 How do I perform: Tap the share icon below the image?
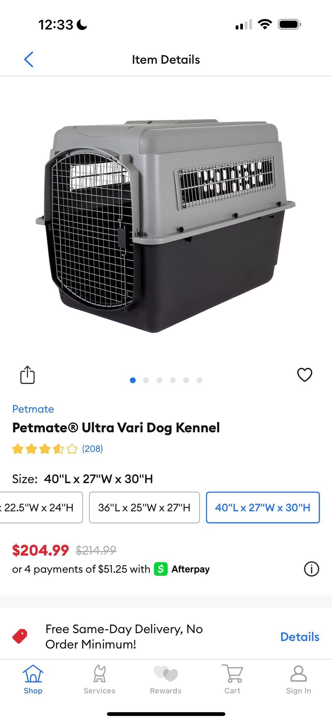click(x=27, y=375)
